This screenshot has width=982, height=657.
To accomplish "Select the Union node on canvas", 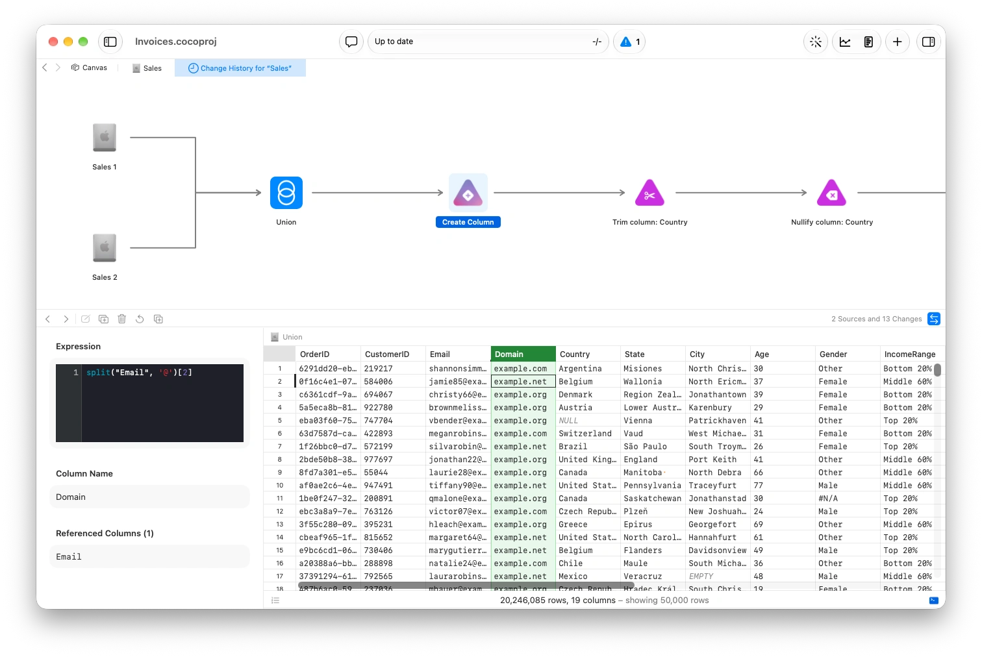I will (x=286, y=193).
